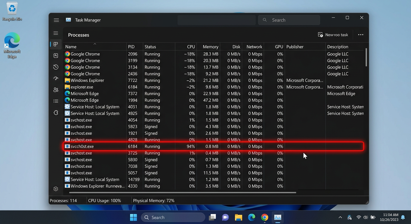The width and height of the screenshot is (411, 224).
Task: Open Task Manager settings gear
Action: click(56, 189)
